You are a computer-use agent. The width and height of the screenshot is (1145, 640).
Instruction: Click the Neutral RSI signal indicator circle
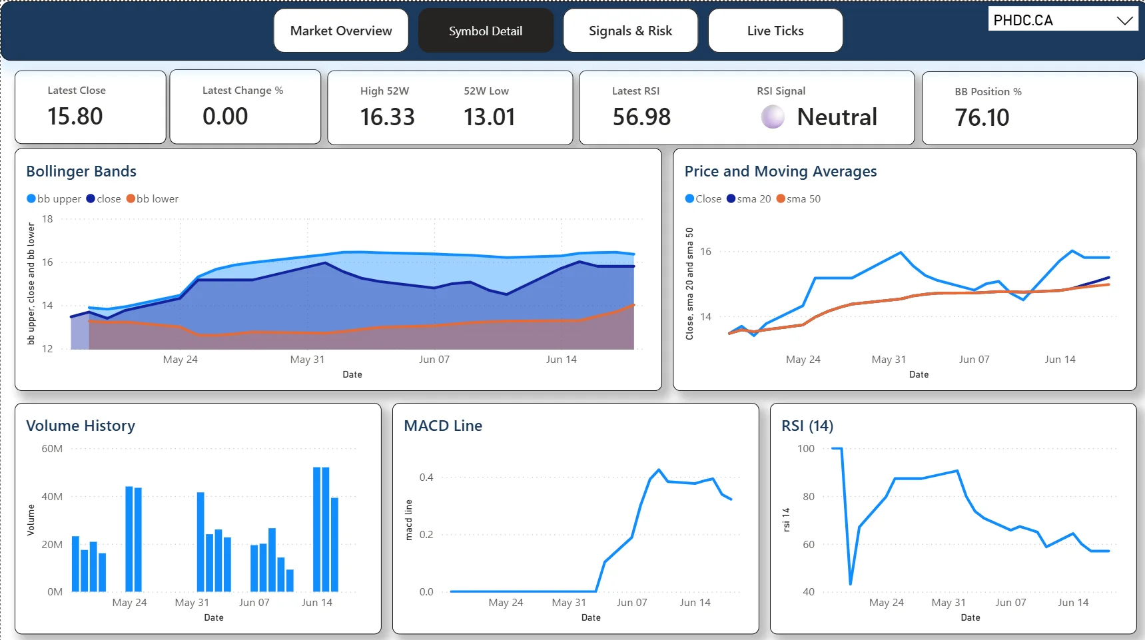(773, 117)
